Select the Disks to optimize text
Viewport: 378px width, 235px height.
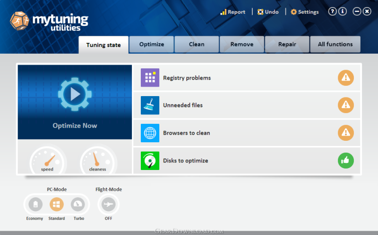pyautogui.click(x=186, y=161)
